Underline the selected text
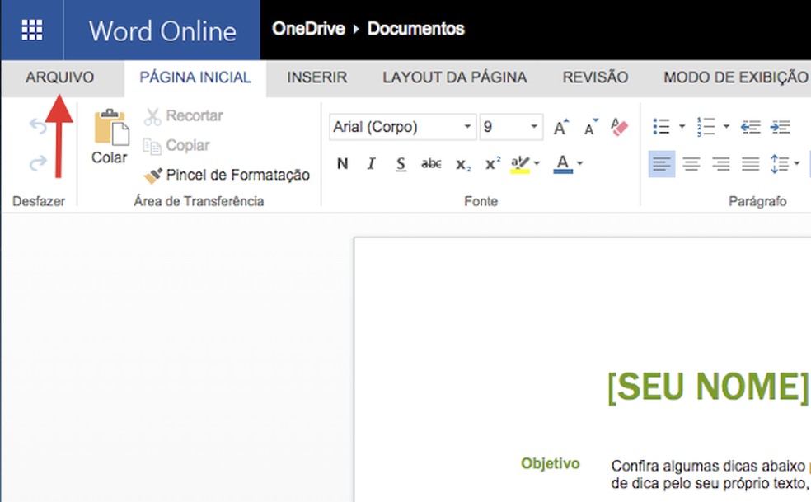 tap(401, 163)
